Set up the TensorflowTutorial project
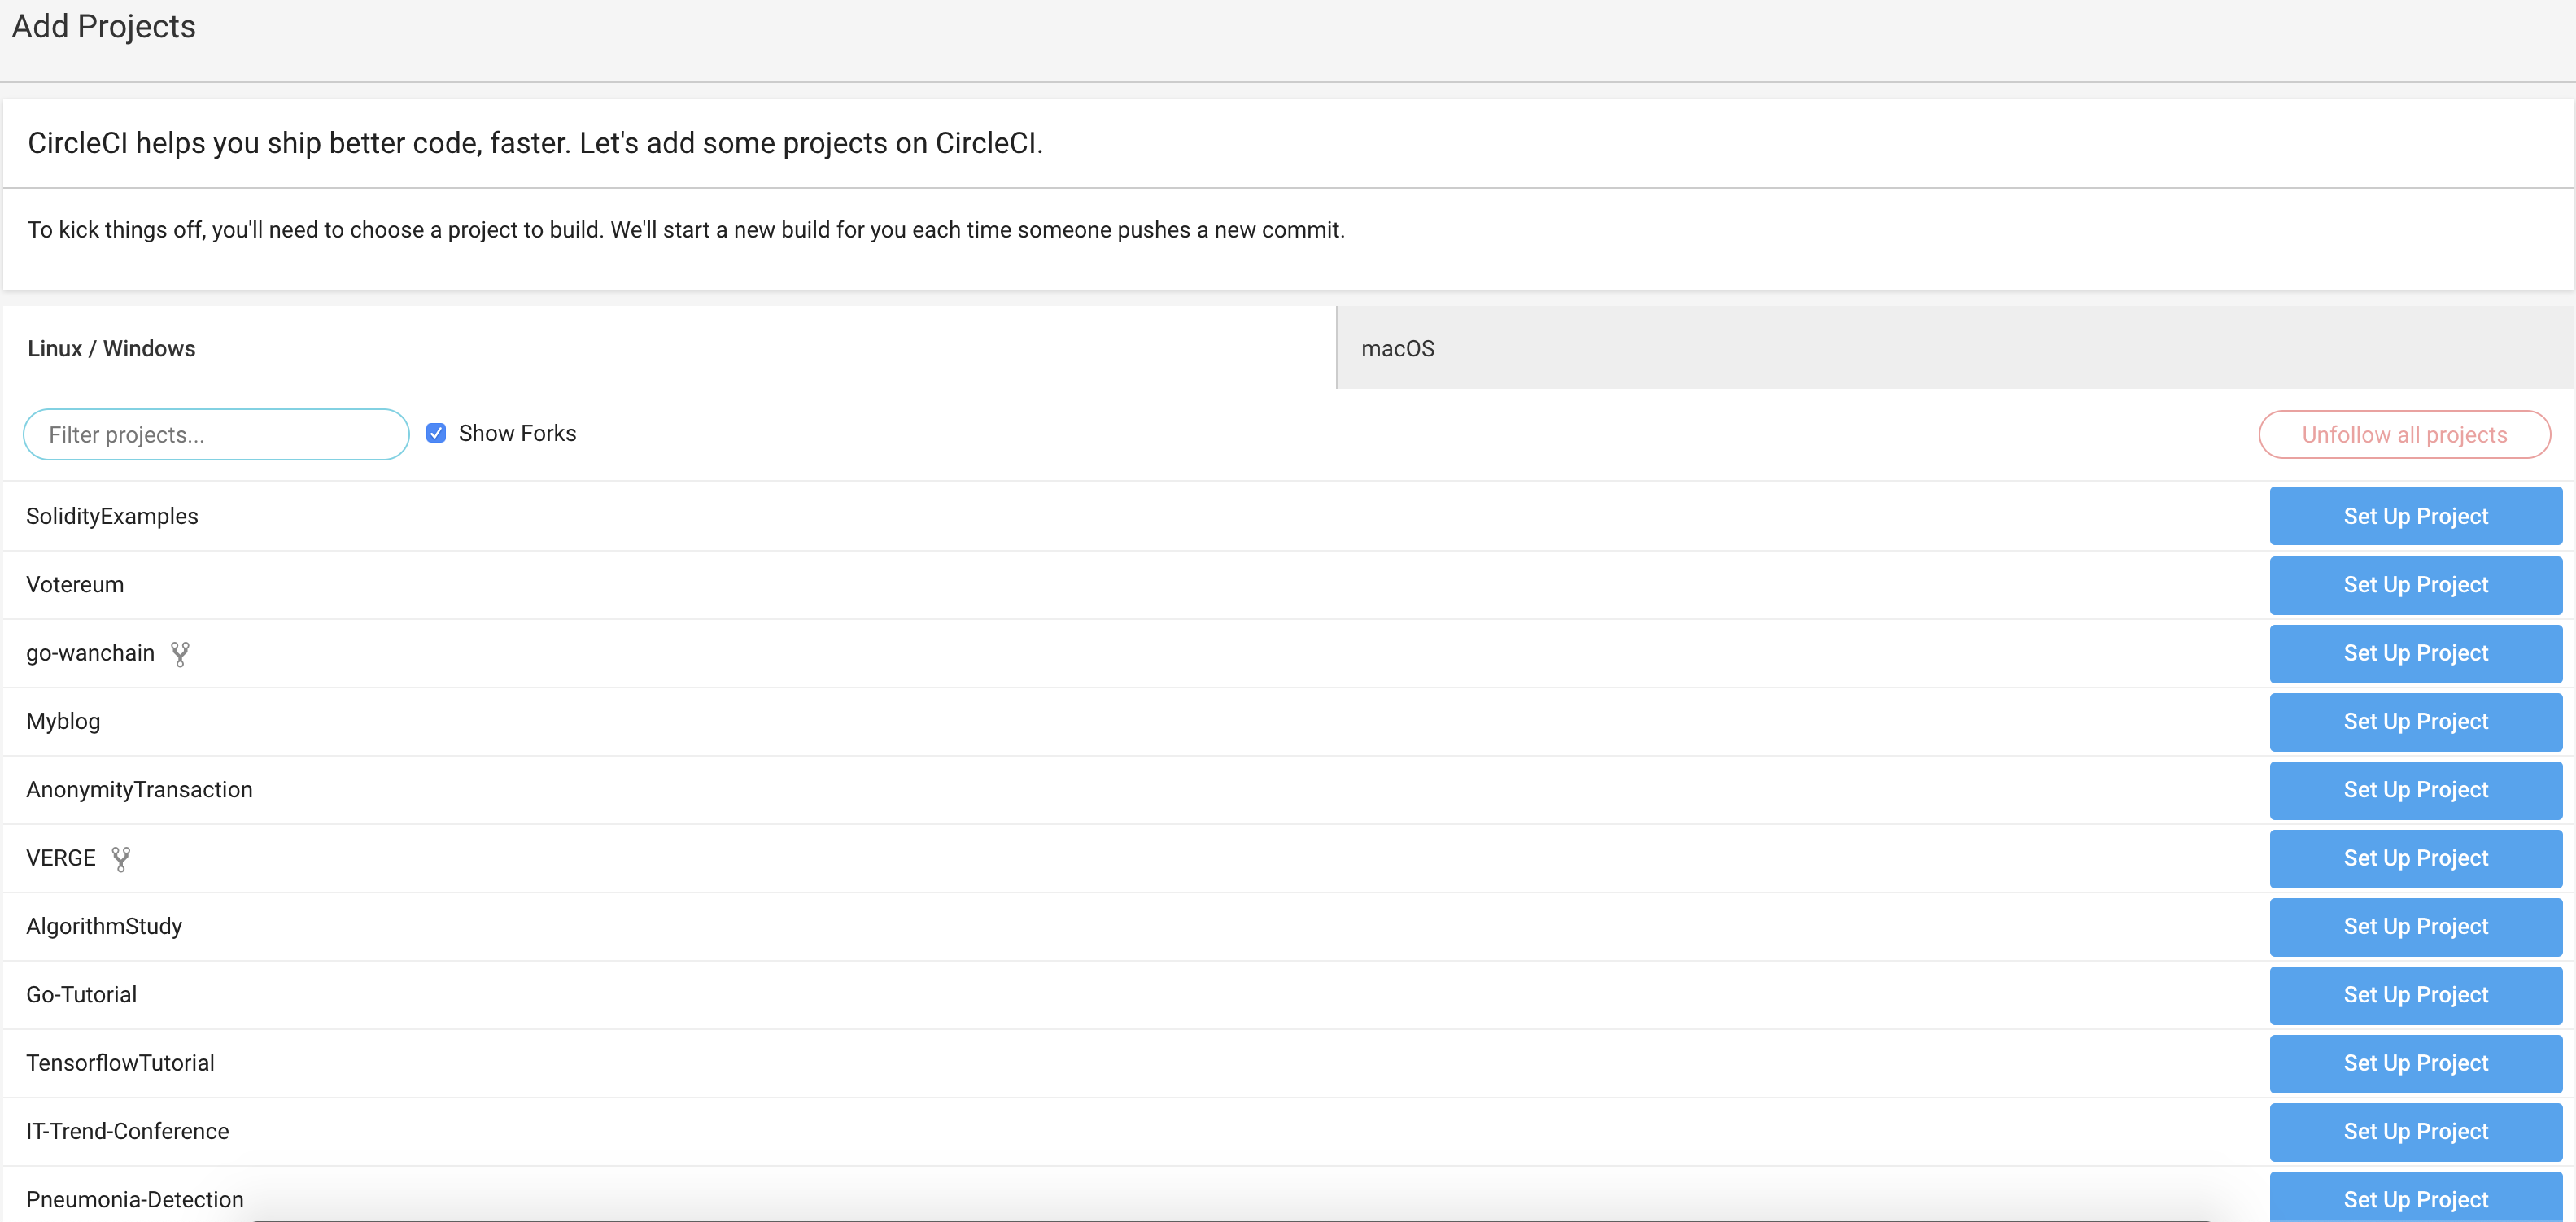This screenshot has width=2576, height=1222. pyautogui.click(x=2415, y=1063)
